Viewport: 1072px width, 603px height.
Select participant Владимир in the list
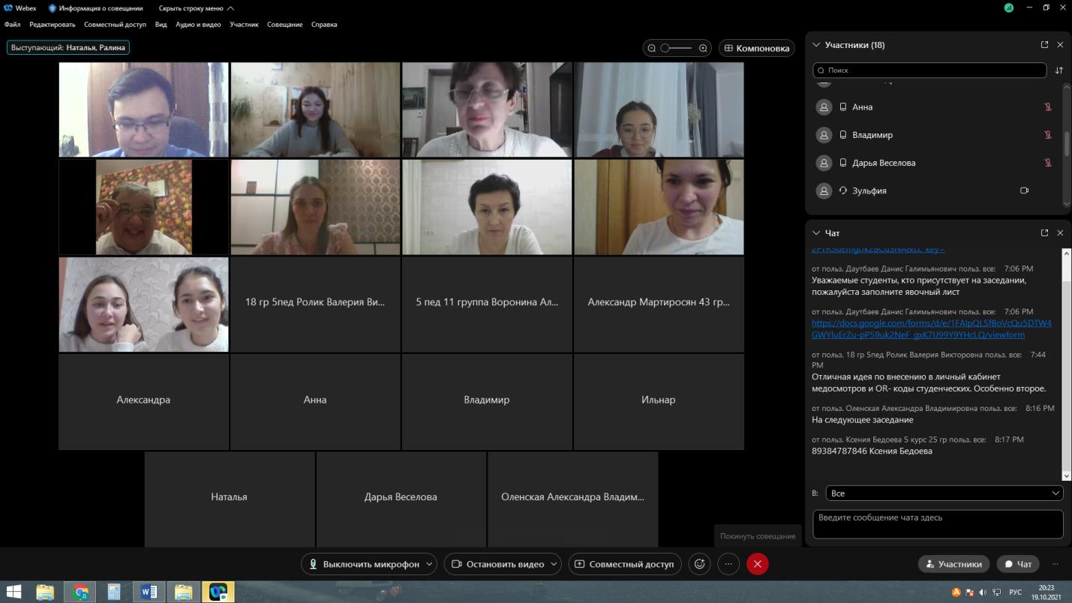934,135
